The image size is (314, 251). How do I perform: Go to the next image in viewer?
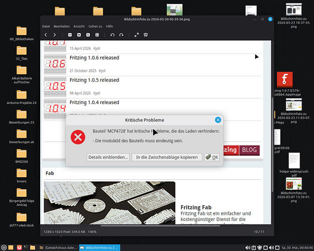(54, 35)
